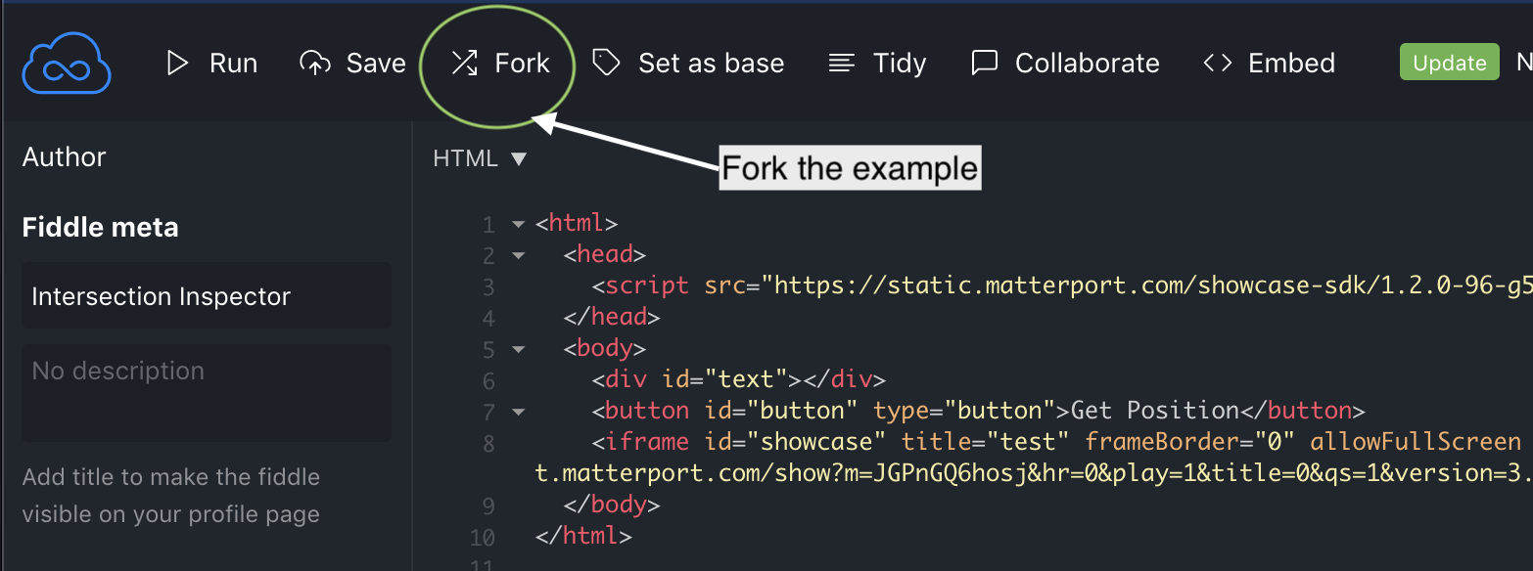
Task: Open the HTML panel dropdown arrow
Action: point(519,158)
